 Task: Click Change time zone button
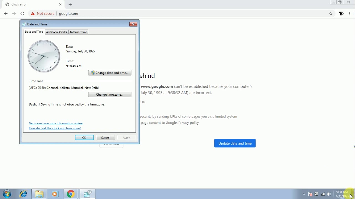pyautogui.click(x=110, y=95)
